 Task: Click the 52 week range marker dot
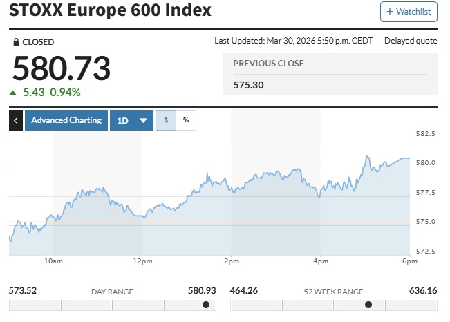368,305
